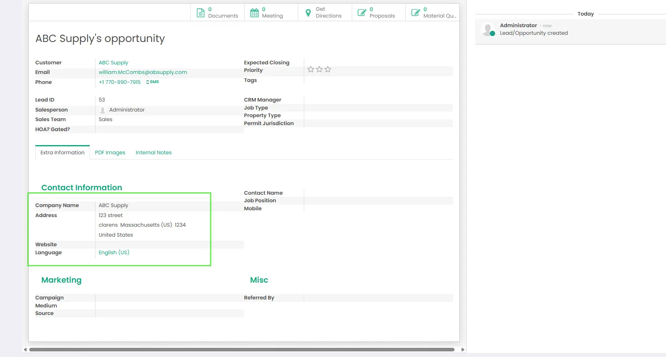Screen dimensions: 666x357
Task: Click the phone number +1 770-990-7915
Action: coord(120,82)
